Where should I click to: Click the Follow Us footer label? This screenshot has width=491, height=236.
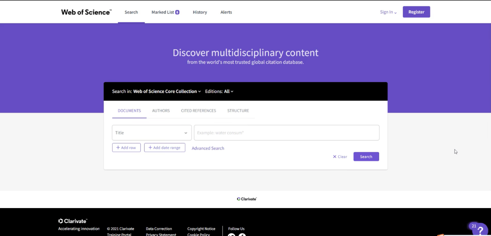[x=236, y=229]
